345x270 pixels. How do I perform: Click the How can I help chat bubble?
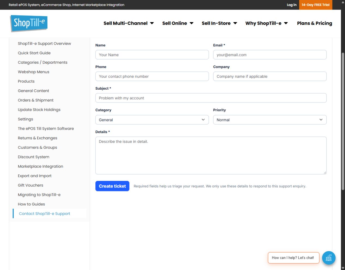tap(293, 258)
